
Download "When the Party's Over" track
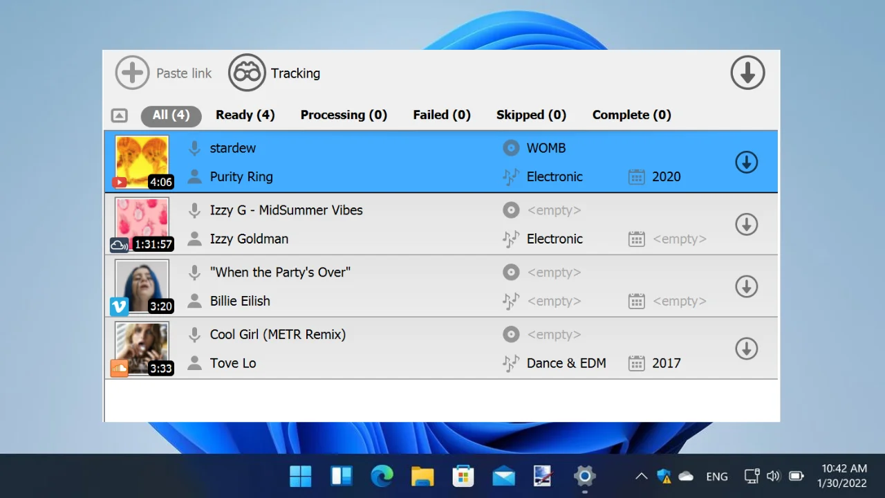pyautogui.click(x=746, y=286)
